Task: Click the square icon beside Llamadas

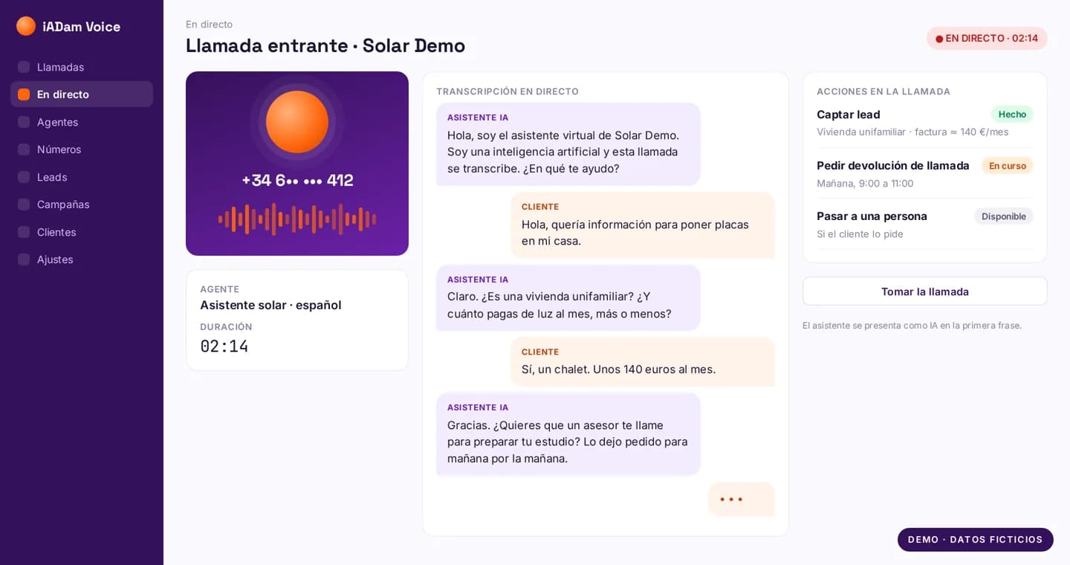Action: (24, 67)
